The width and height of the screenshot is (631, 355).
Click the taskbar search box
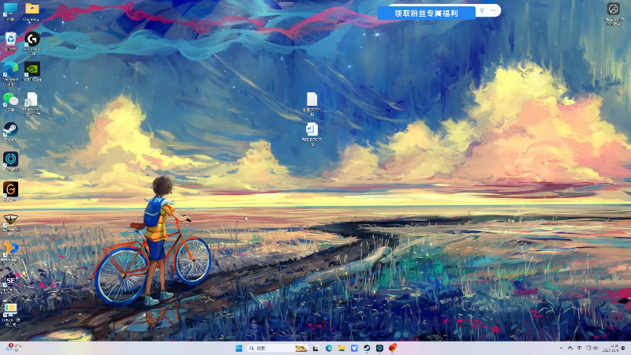click(278, 348)
